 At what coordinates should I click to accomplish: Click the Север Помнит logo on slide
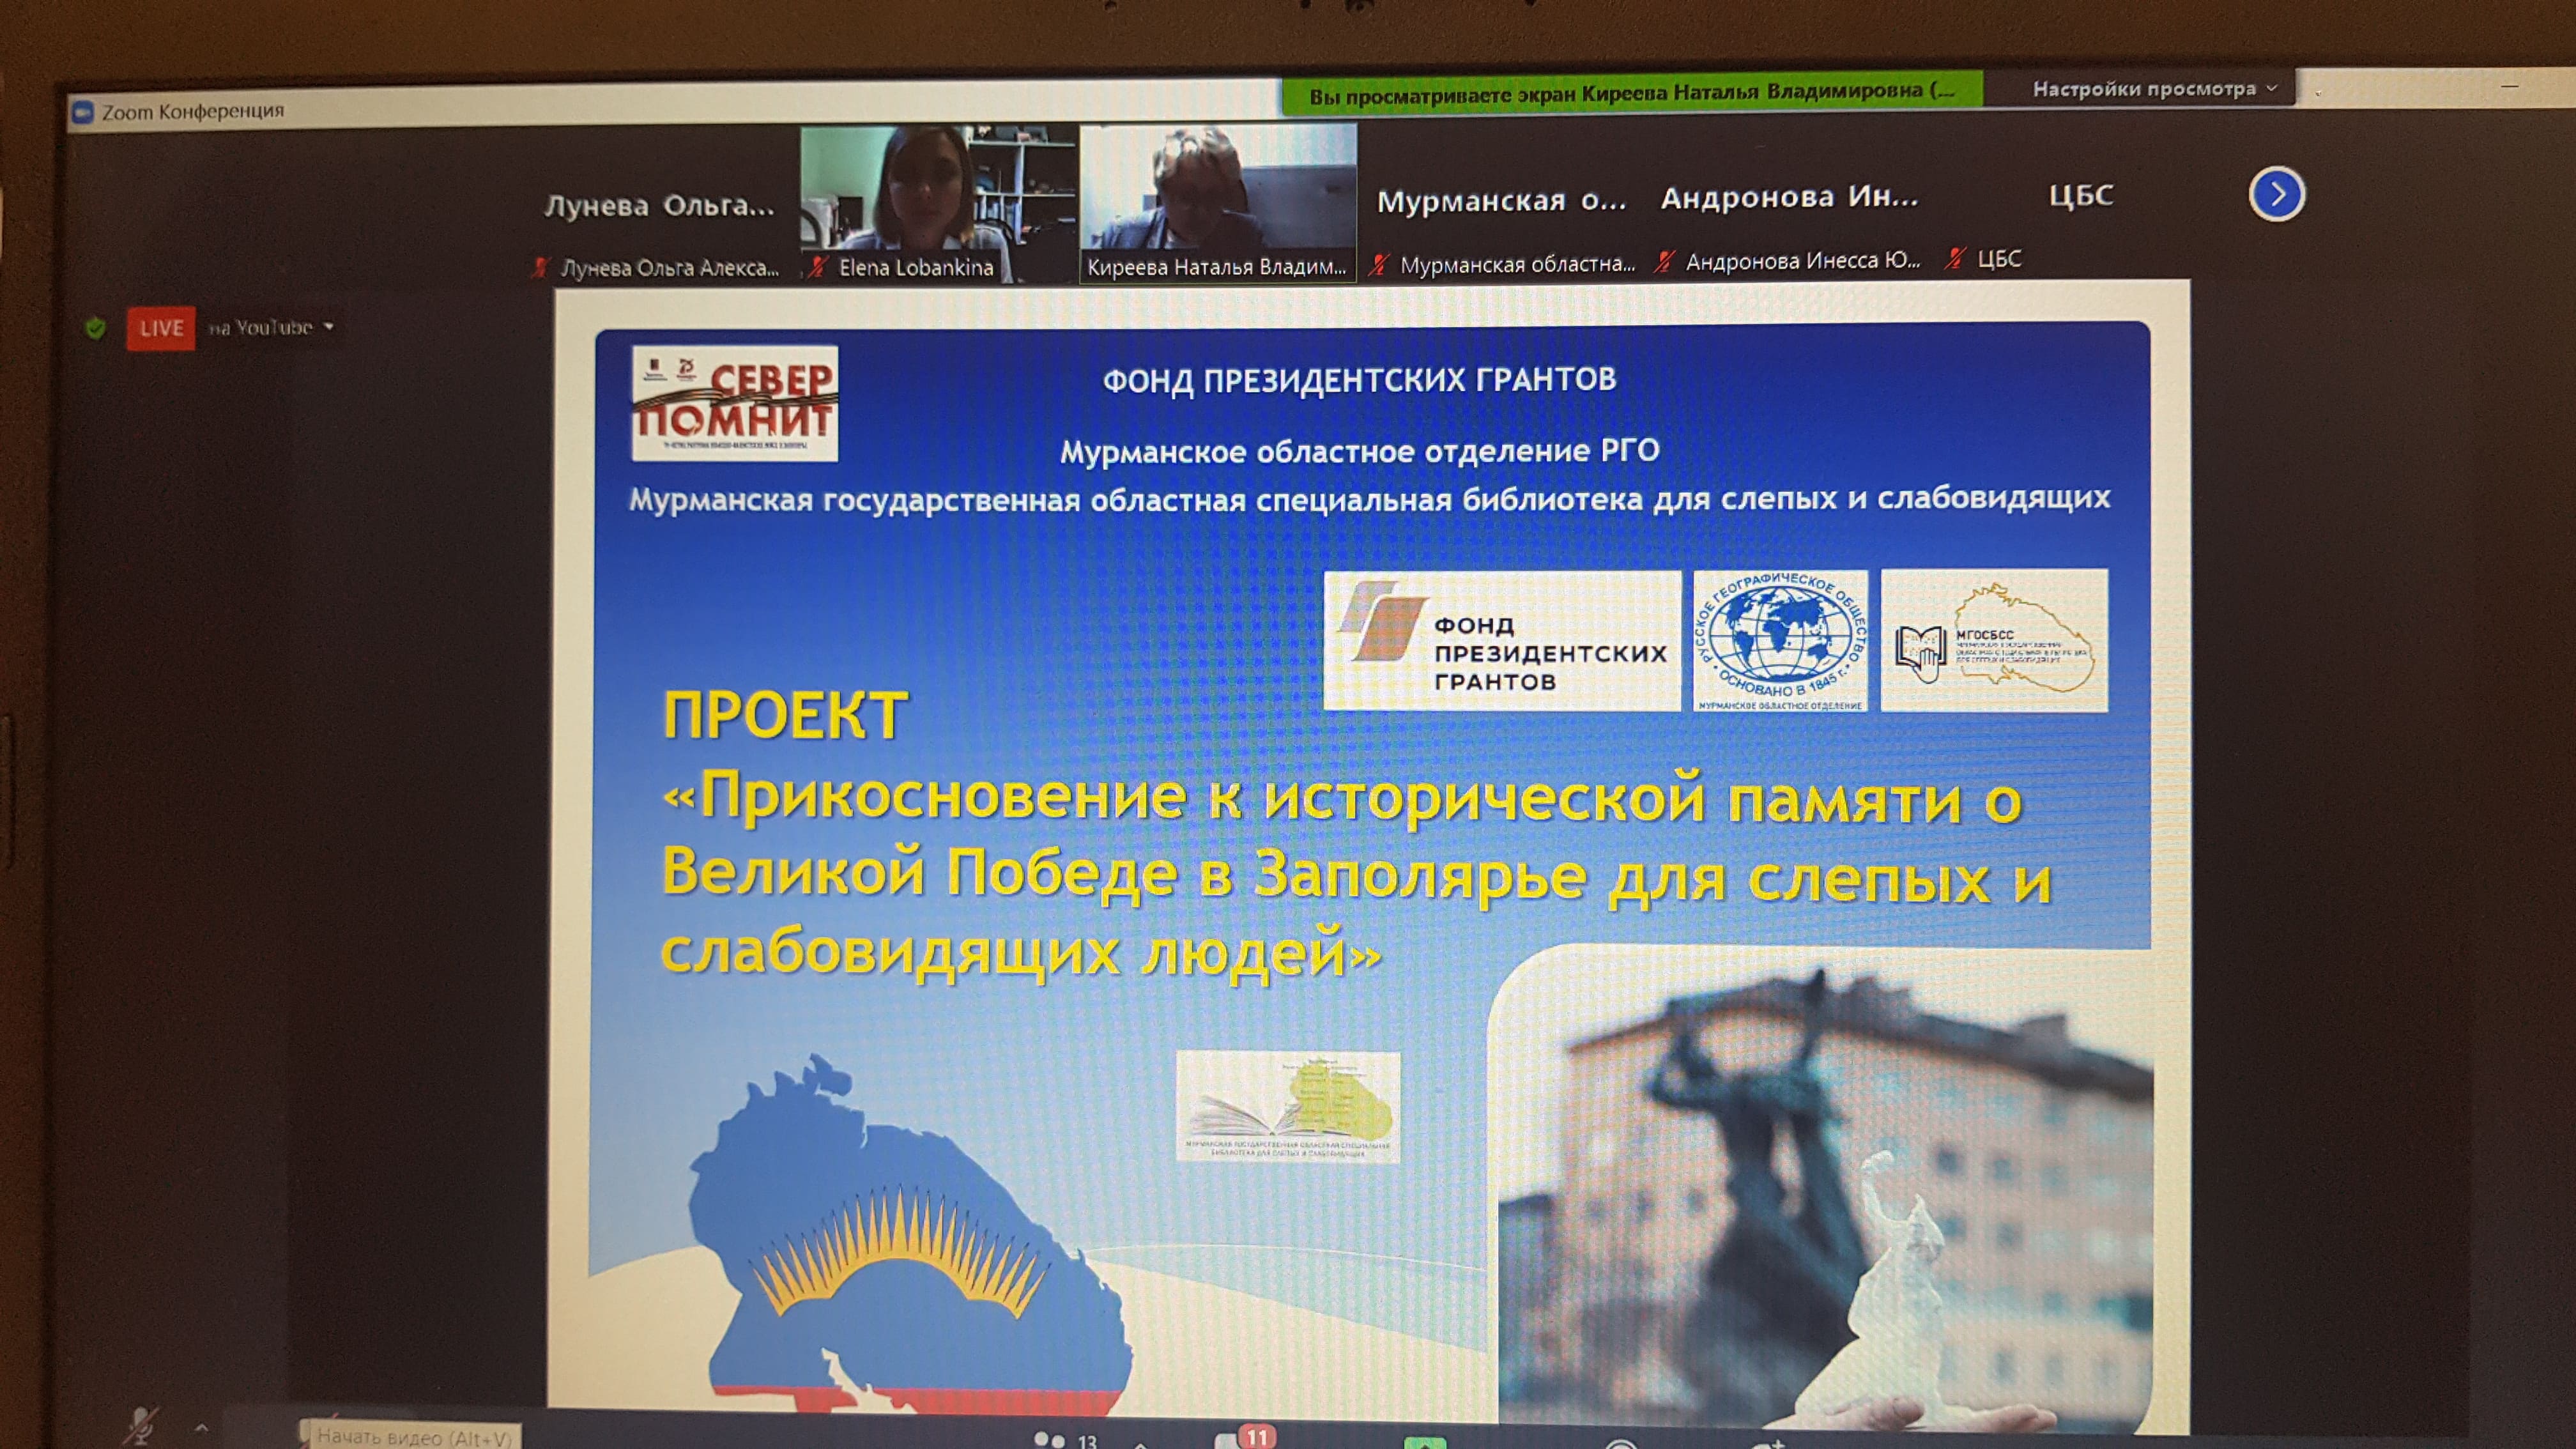click(x=734, y=403)
